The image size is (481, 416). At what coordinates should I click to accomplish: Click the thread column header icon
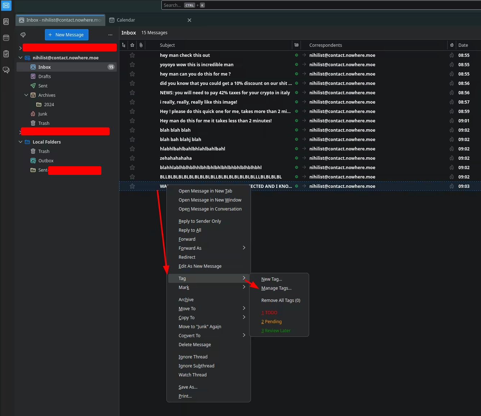[124, 45]
